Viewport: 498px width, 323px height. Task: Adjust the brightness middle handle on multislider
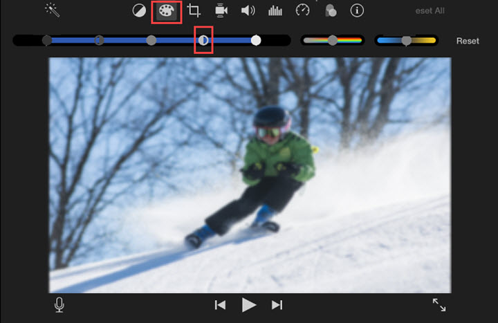(x=151, y=40)
